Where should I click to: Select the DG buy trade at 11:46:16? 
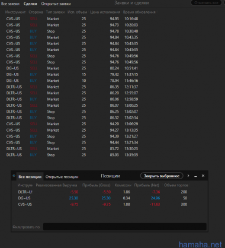(72, 81)
